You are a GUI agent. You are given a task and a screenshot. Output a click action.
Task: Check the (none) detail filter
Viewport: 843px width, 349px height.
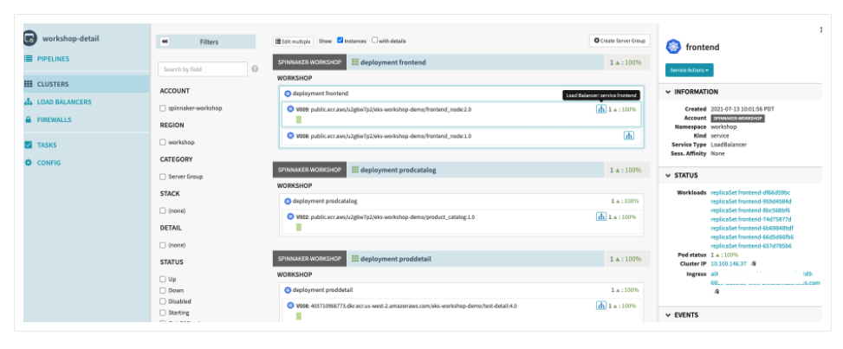coord(163,245)
